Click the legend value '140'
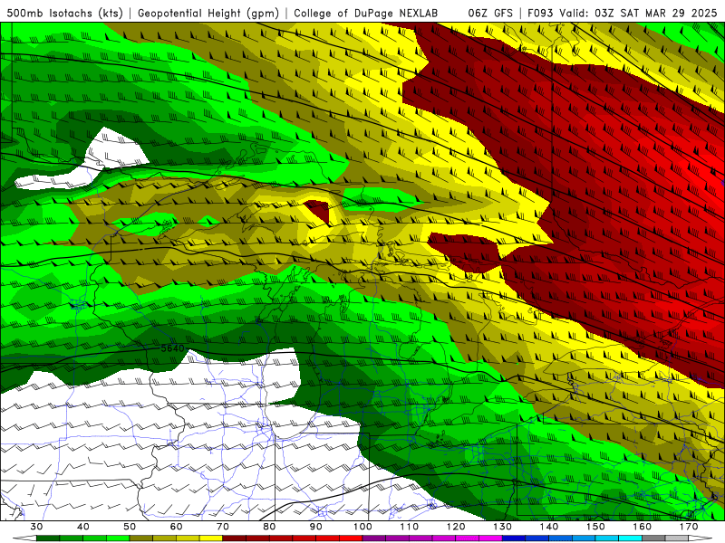725x543 pixels. [549, 527]
